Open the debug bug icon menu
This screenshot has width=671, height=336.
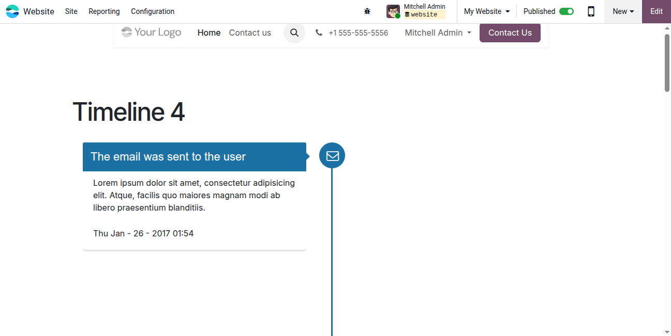(x=367, y=11)
